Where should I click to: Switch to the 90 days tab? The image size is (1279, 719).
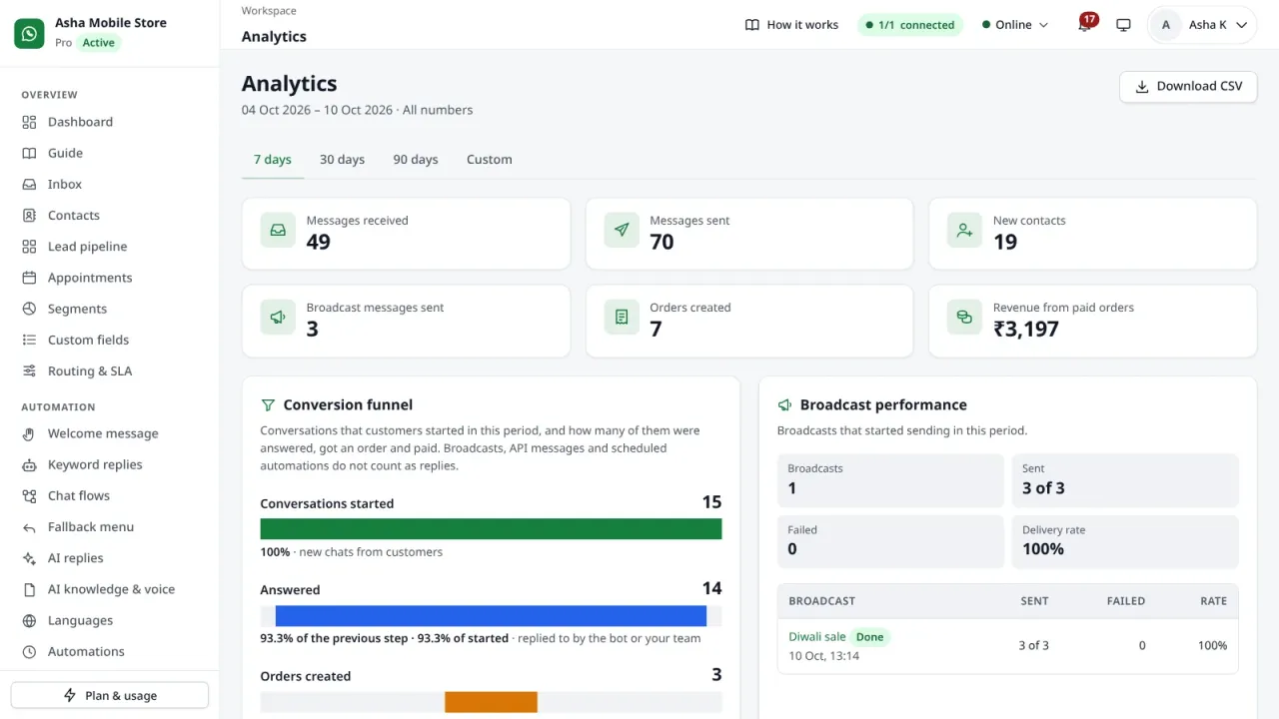416,160
